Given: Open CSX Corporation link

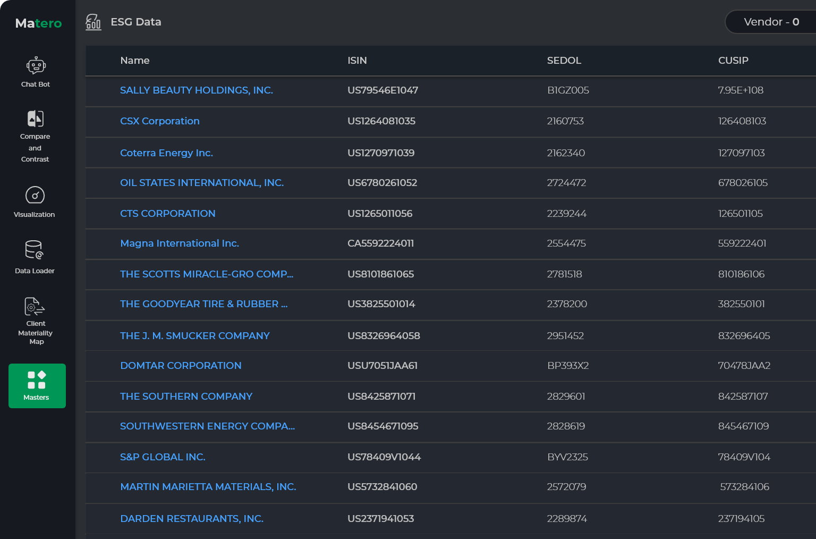Looking at the screenshot, I should point(160,121).
